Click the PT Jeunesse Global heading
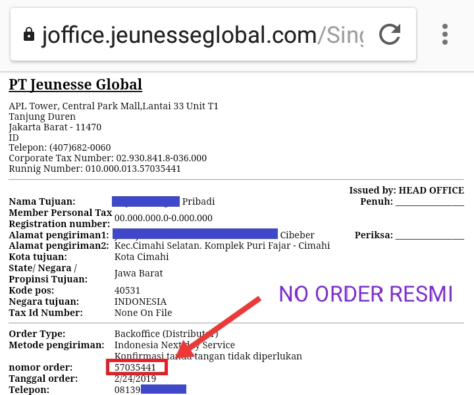Viewport: 474px width, 395px height. pyautogui.click(x=75, y=84)
